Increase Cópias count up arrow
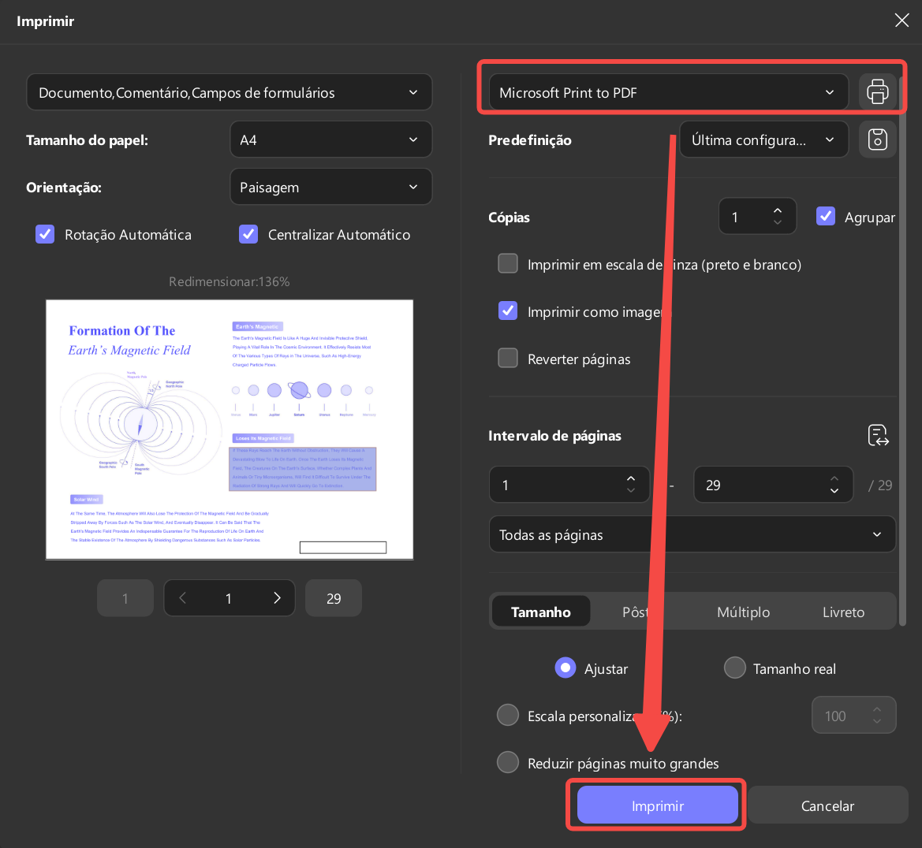The image size is (922, 848). tap(778, 211)
